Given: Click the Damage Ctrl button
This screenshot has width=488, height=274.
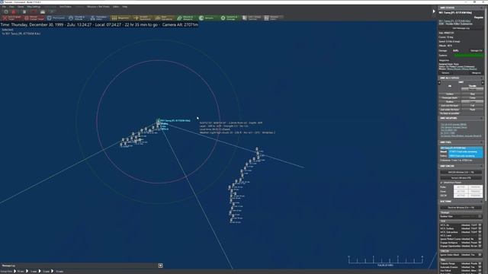Looking at the screenshot, I should (x=476, y=51).
